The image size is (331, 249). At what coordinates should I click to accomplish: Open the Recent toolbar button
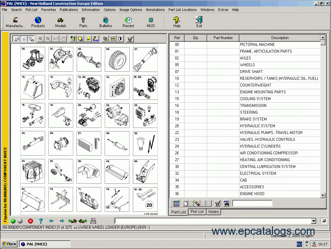tap(128, 22)
